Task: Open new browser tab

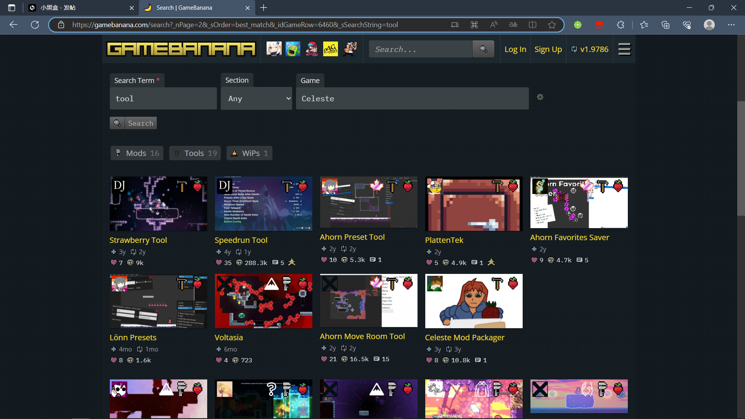Action: 263,8
